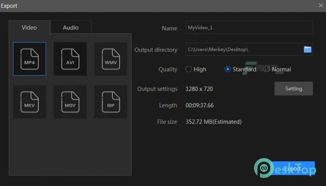Screen dimensions: 326x186
Task: Click the Quality label
Action: click(168, 69)
